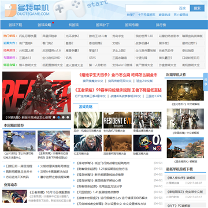Click the blue 搜索 button
The height and width of the screenshot is (208, 208).
pos(197,8)
